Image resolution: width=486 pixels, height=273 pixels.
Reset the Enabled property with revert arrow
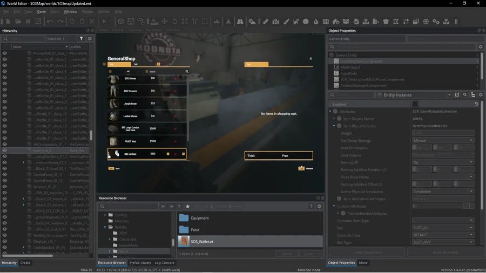(x=476, y=104)
